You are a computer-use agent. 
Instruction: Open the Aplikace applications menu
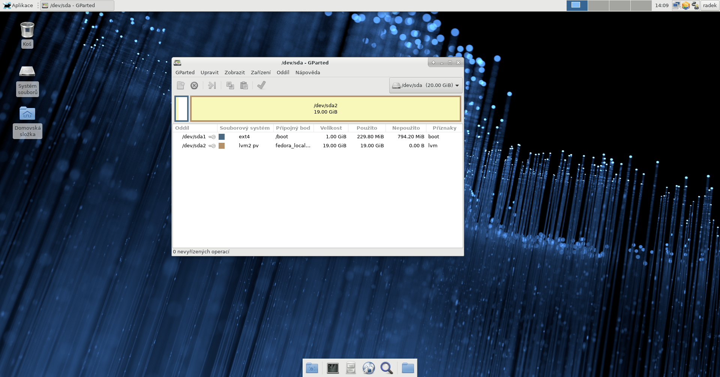coord(18,5)
